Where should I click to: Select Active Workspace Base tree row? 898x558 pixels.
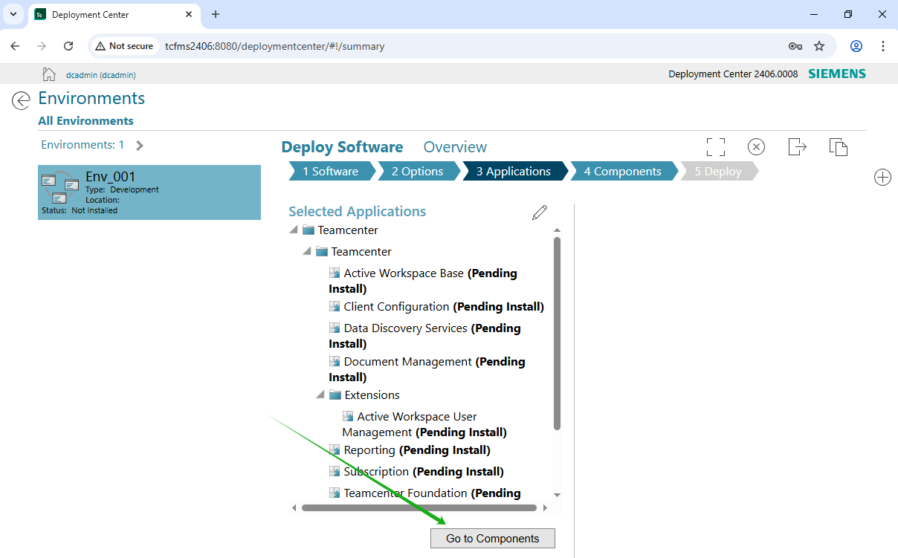tap(423, 281)
